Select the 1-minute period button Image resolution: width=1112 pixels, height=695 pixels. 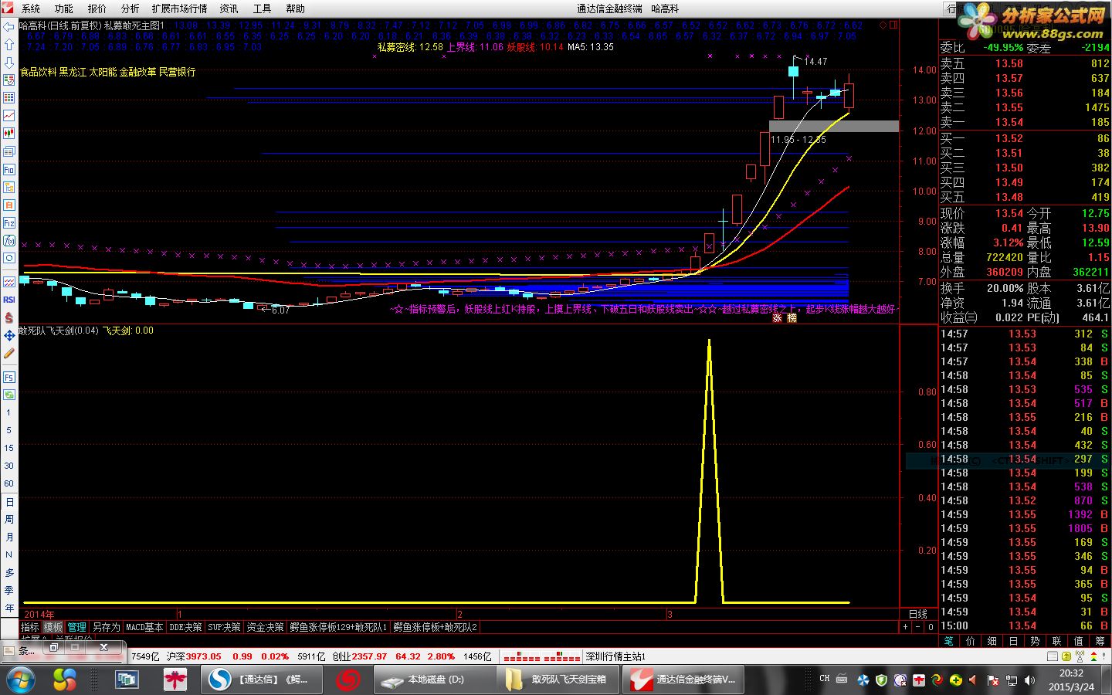click(8, 413)
